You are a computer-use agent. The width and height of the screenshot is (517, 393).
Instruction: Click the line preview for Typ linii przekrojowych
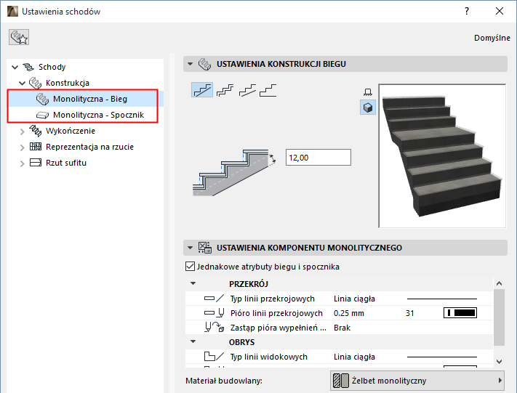pos(442,299)
